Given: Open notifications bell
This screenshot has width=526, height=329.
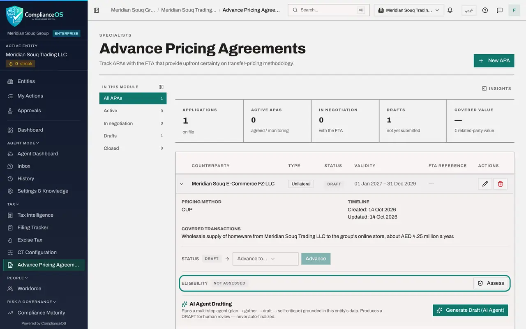Looking at the screenshot, I should point(450,10).
